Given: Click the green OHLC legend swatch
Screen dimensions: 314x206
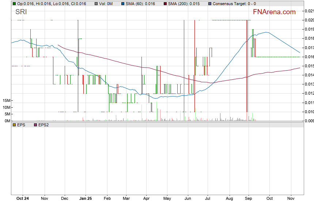Looking at the screenshot, I should click(14, 4).
